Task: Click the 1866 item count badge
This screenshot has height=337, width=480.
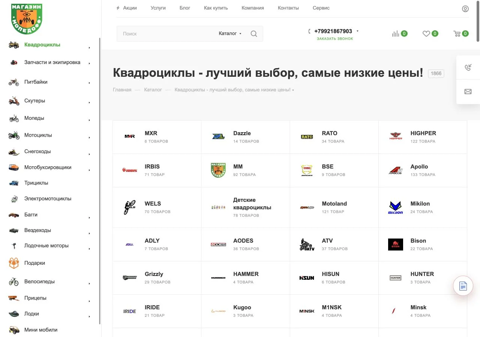Action: [436, 73]
